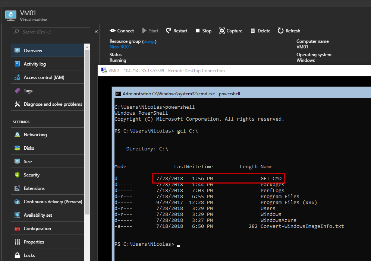Open Security settings entry

(47, 175)
